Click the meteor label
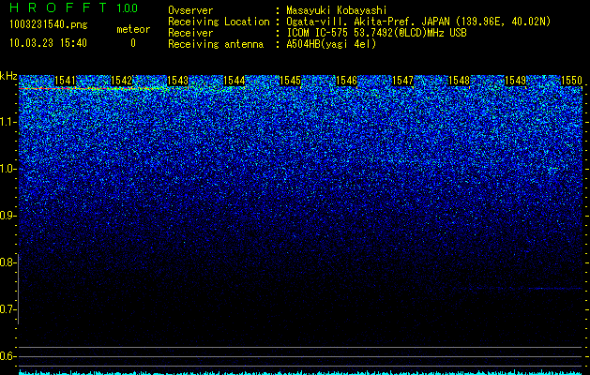The width and height of the screenshot is (590, 375). tap(133, 29)
